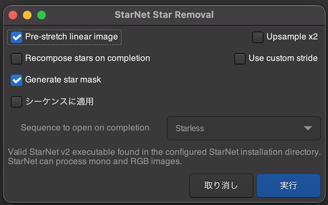Click the Upsample x2 label text
Image resolution: width=328 pixels, height=205 pixels.
pos(292,37)
